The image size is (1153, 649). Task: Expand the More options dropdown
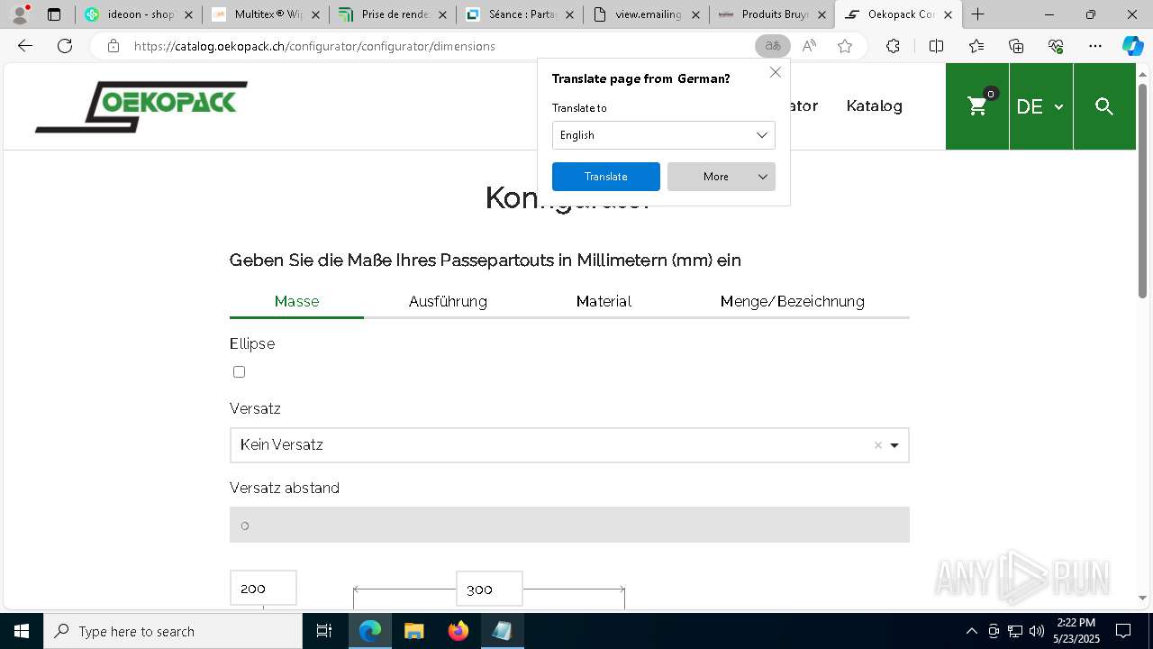pos(722,177)
